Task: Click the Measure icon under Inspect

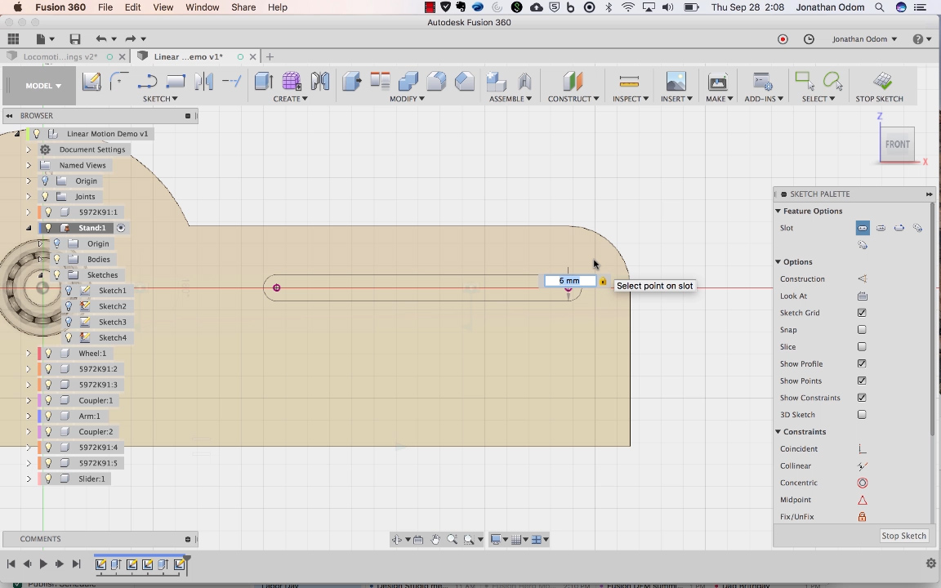Action: [x=629, y=81]
